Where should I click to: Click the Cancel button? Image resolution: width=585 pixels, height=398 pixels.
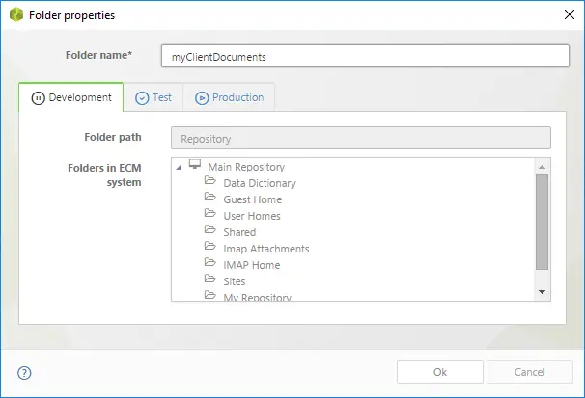point(530,372)
